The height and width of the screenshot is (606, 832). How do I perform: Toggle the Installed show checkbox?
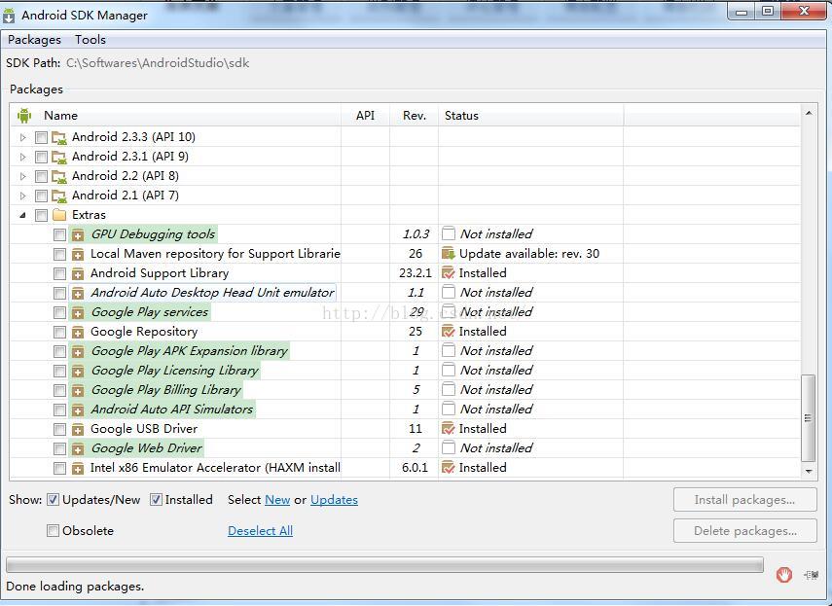click(156, 499)
